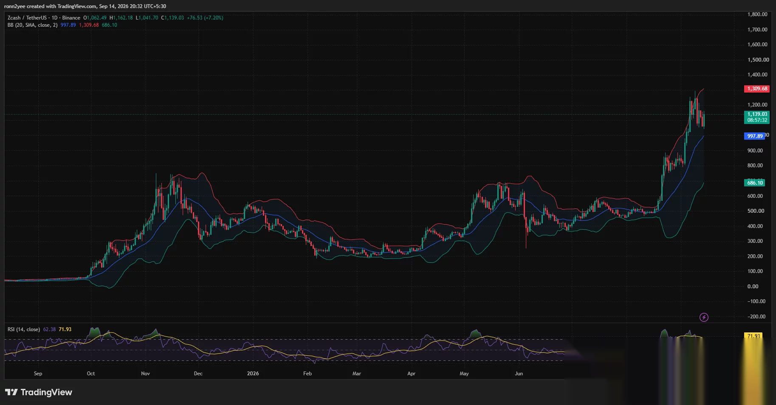Screen dimensions: 776x405
Task: Click the Sep label on time axis
Action: tap(38, 374)
